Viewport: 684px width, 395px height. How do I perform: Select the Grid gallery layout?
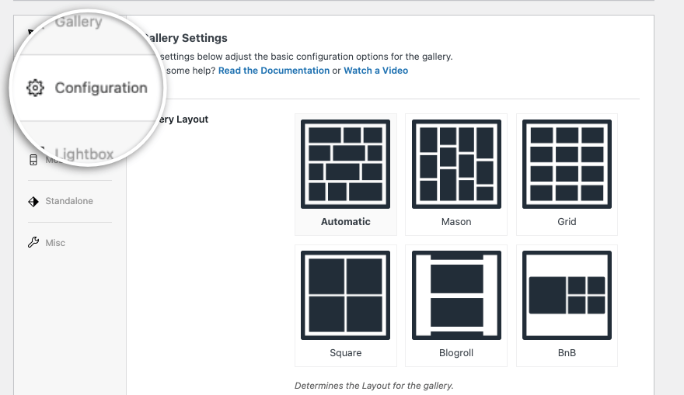pos(567,174)
